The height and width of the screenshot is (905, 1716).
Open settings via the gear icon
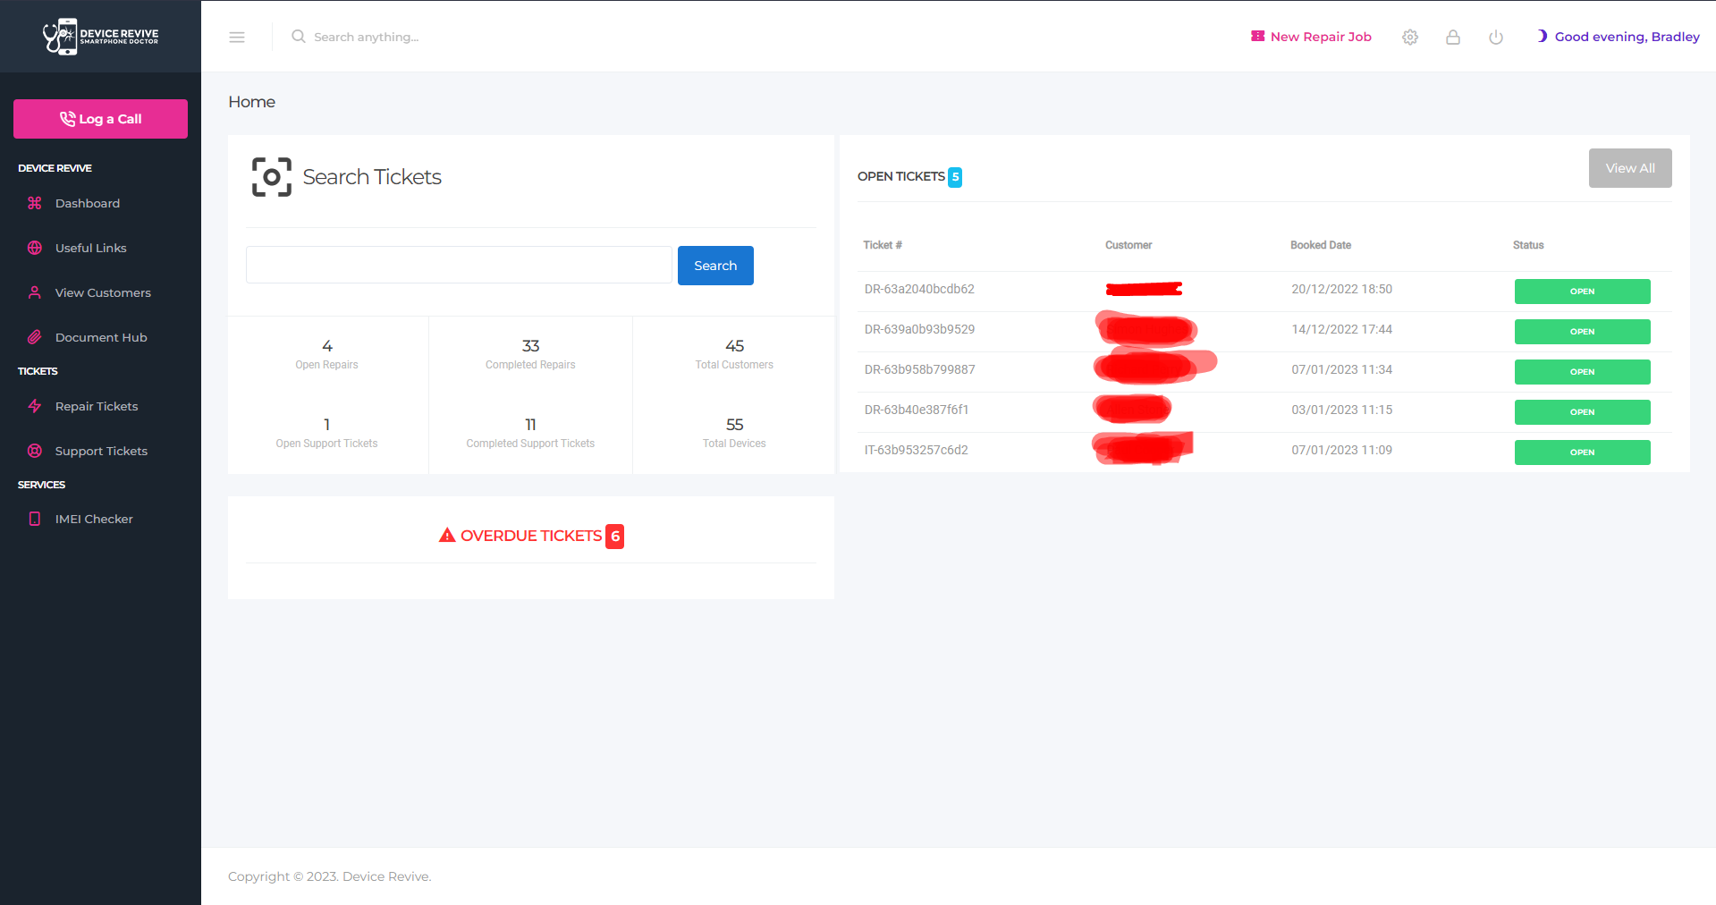[x=1410, y=37]
